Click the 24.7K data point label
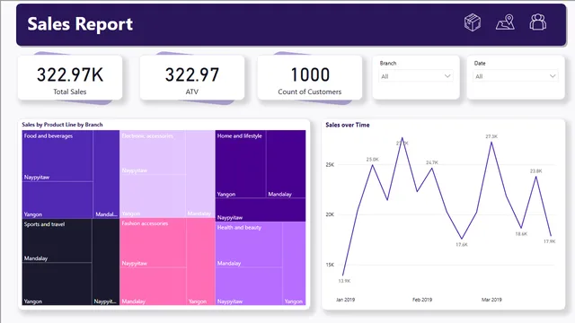This screenshot has width=575, height=323. [431, 162]
